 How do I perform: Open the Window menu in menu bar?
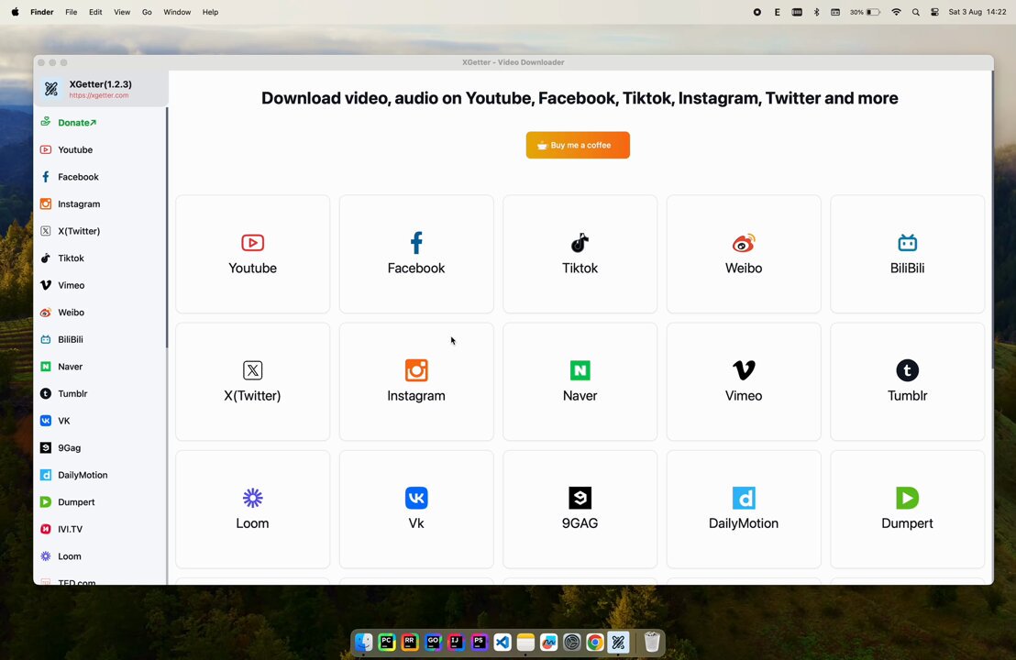coord(177,12)
